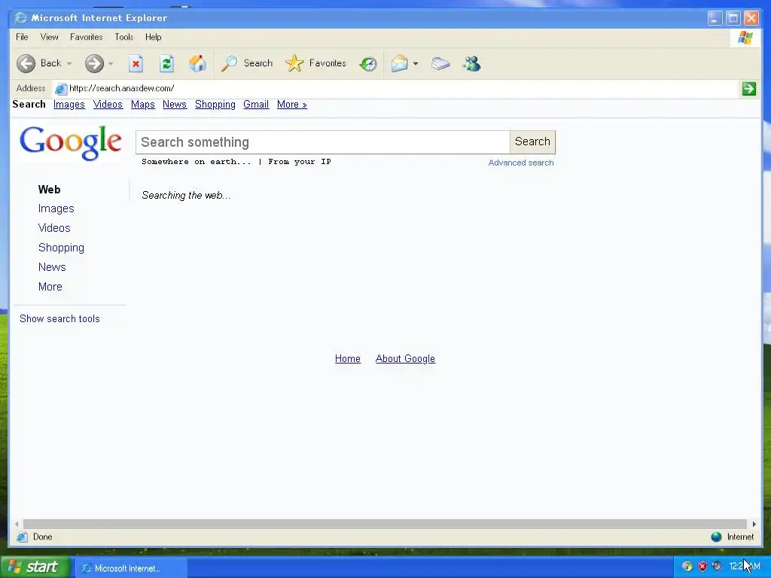The height and width of the screenshot is (578, 771).
Task: Click the Windows flag logo in toolbar
Action: [745, 38]
